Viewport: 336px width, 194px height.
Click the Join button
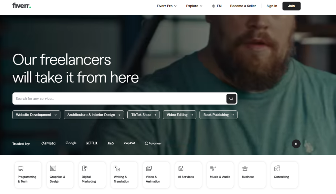291,6
